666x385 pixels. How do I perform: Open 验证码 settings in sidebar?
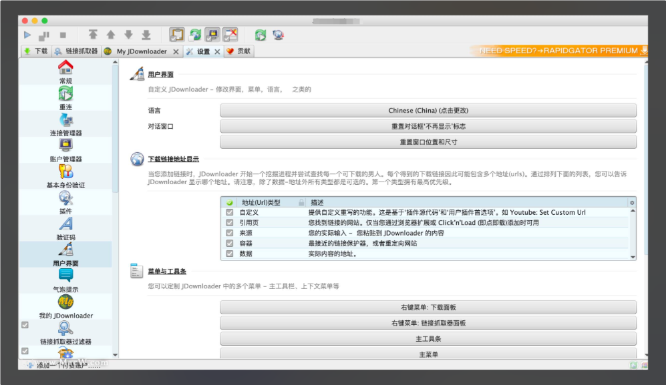coord(65,228)
